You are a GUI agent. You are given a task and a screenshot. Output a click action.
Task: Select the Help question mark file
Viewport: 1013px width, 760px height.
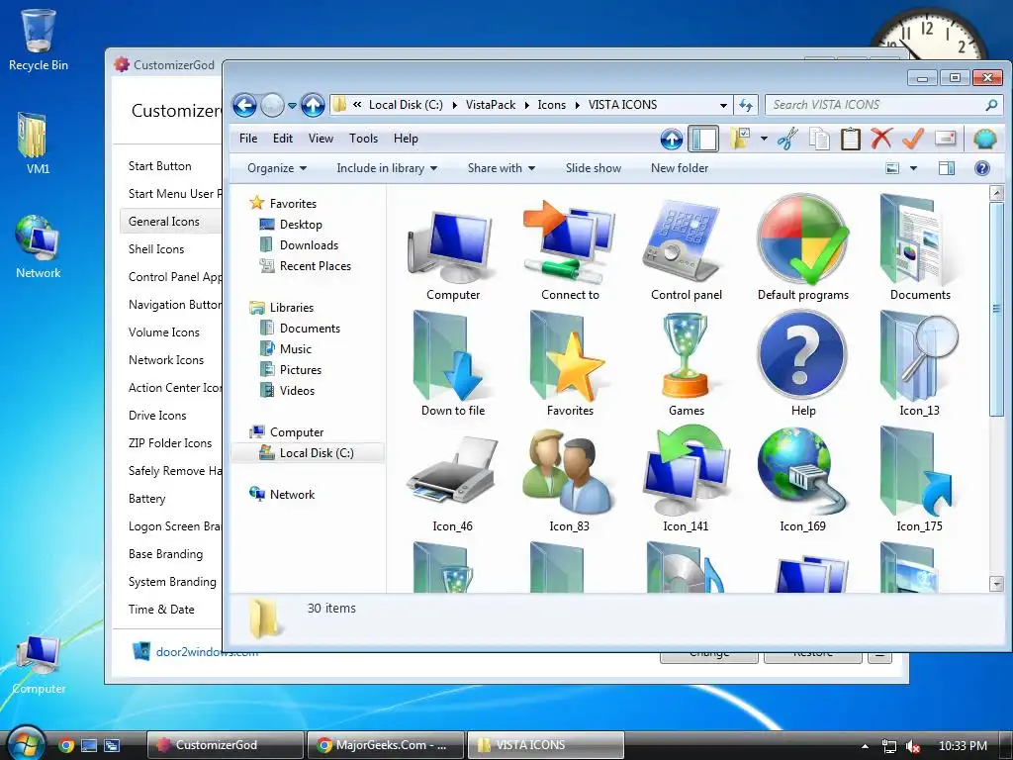(803, 364)
